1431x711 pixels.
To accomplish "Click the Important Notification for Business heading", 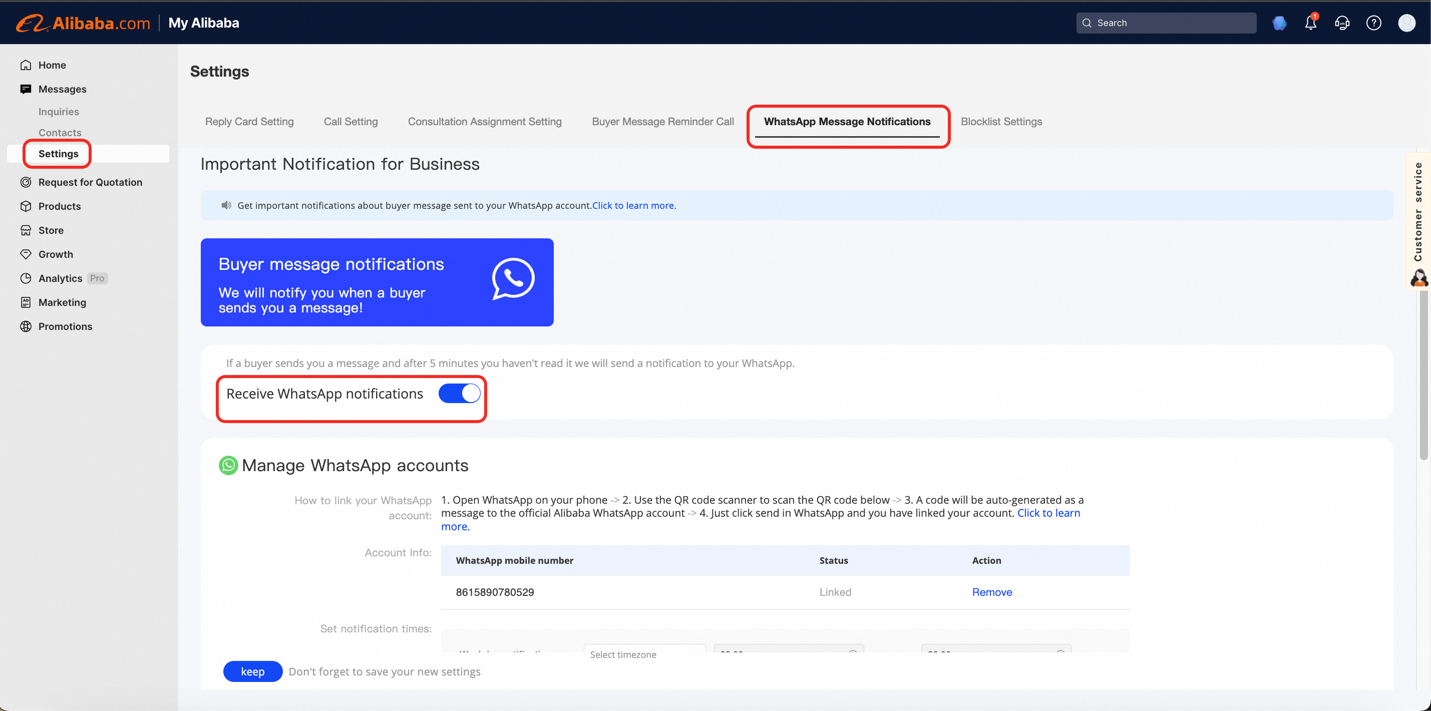I will click(x=339, y=164).
